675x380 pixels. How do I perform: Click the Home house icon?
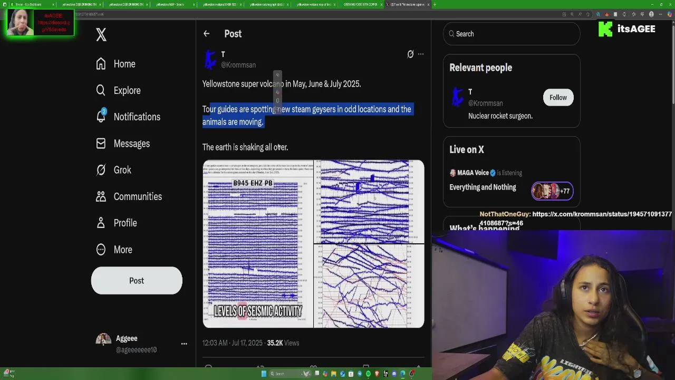pos(101,64)
